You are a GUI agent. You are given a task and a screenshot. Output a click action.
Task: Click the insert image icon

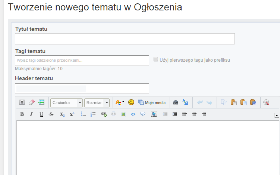[123, 114]
